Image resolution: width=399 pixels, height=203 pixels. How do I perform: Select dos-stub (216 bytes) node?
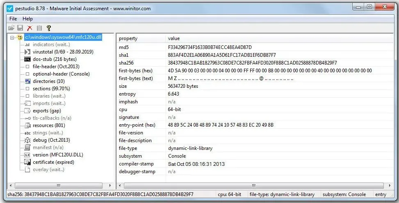tap(55, 59)
